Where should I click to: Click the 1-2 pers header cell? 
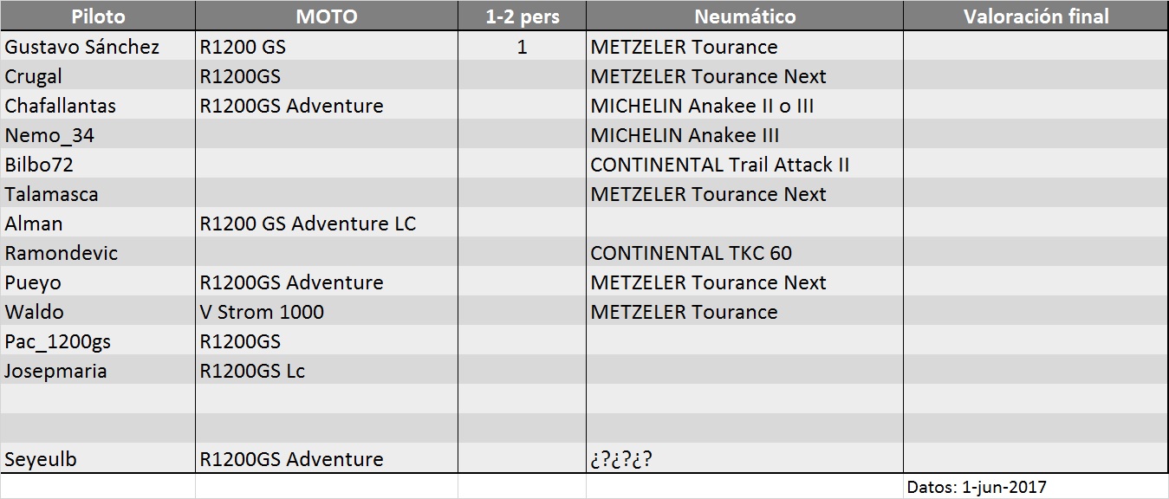click(522, 16)
